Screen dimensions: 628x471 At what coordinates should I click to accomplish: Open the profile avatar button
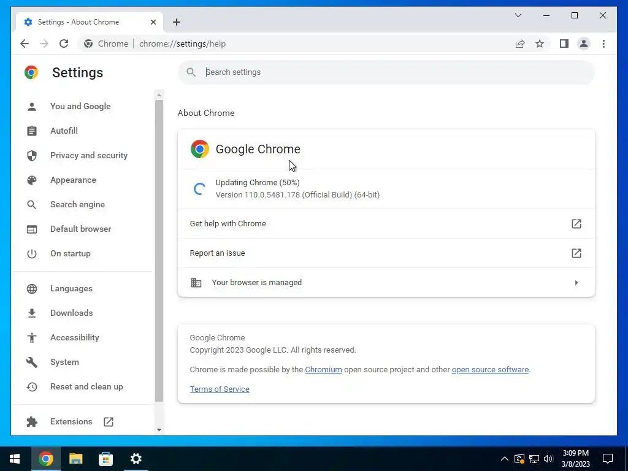(x=584, y=44)
